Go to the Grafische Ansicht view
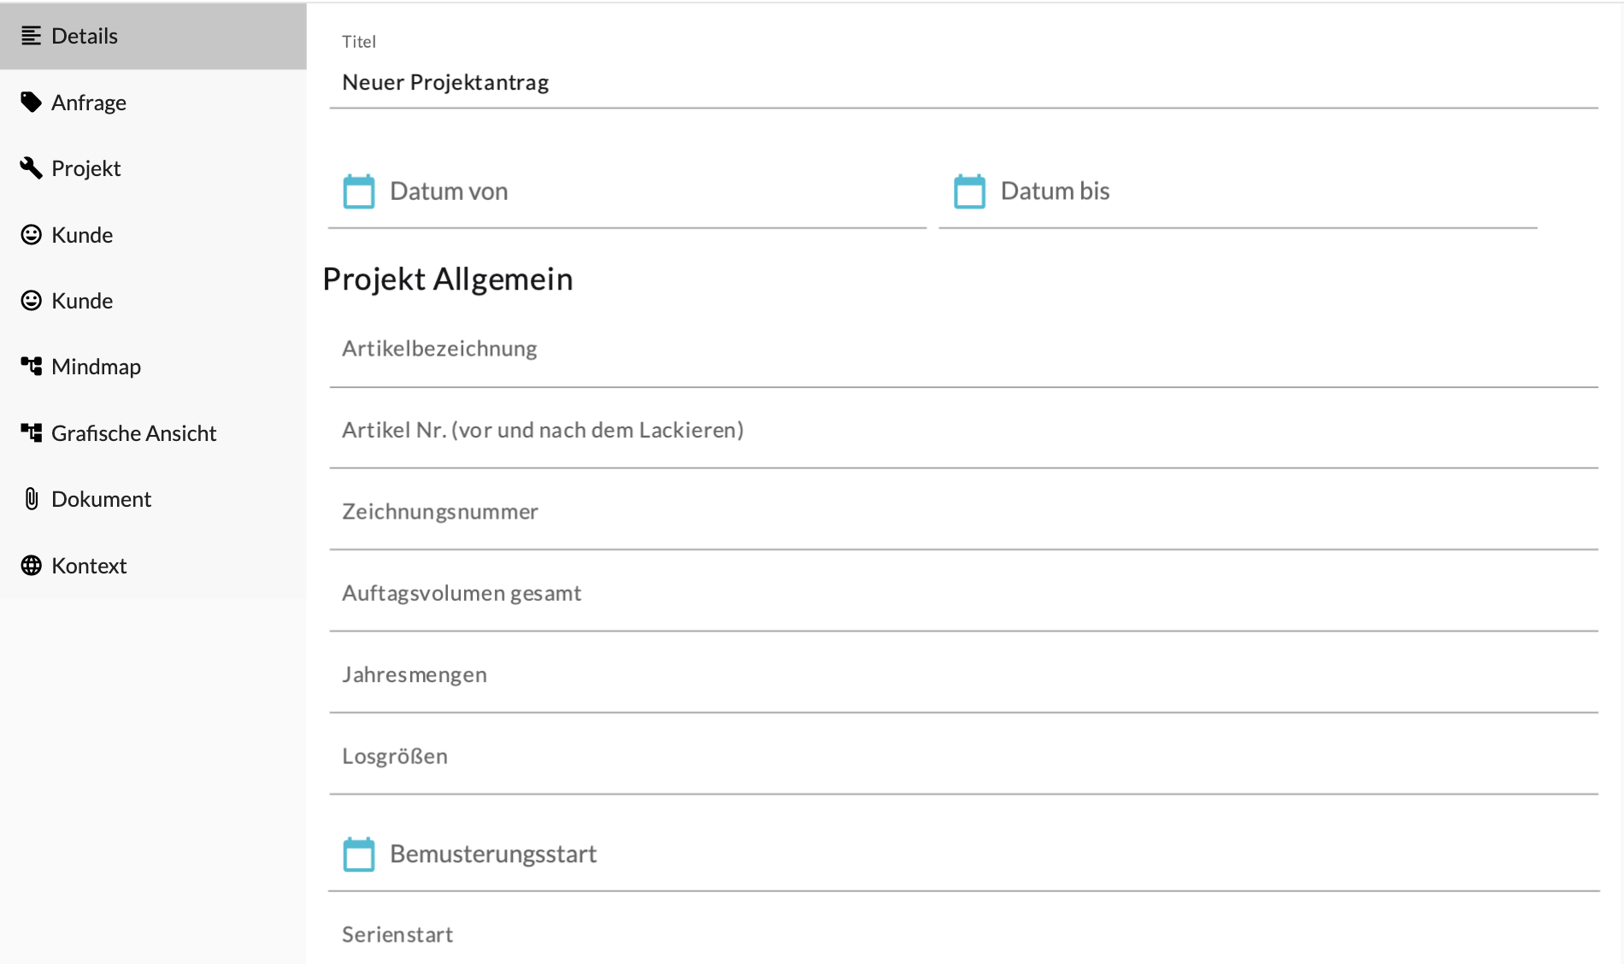 point(133,433)
